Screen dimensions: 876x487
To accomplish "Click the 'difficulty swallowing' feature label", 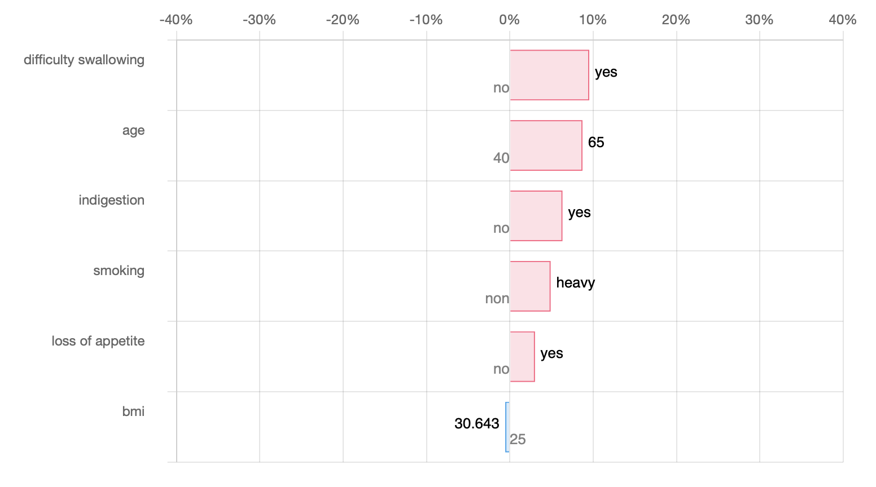I will pos(84,60).
